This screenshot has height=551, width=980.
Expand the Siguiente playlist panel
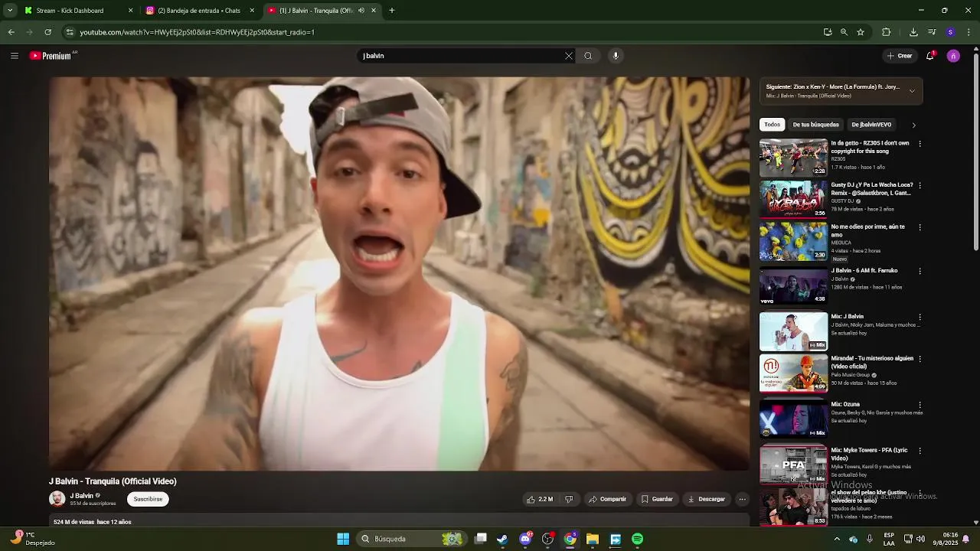[912, 91]
